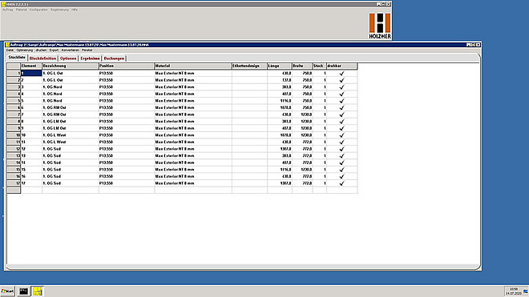
Task: Switch to the Blockdefinition tab
Action: [42, 58]
